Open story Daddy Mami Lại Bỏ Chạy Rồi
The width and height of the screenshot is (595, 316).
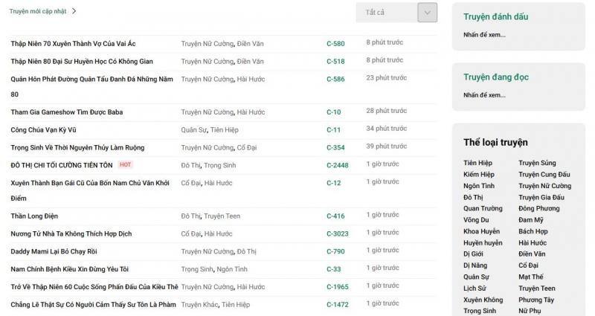(x=54, y=251)
